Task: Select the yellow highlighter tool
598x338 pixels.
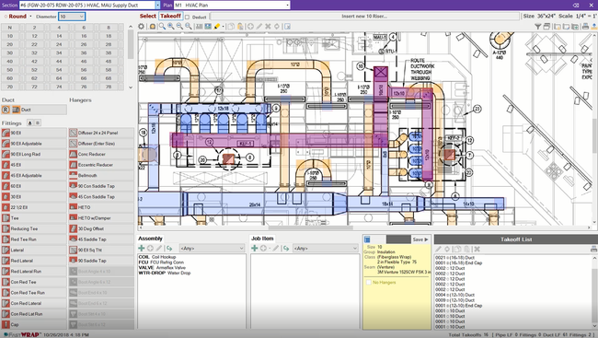Action: click(x=216, y=27)
